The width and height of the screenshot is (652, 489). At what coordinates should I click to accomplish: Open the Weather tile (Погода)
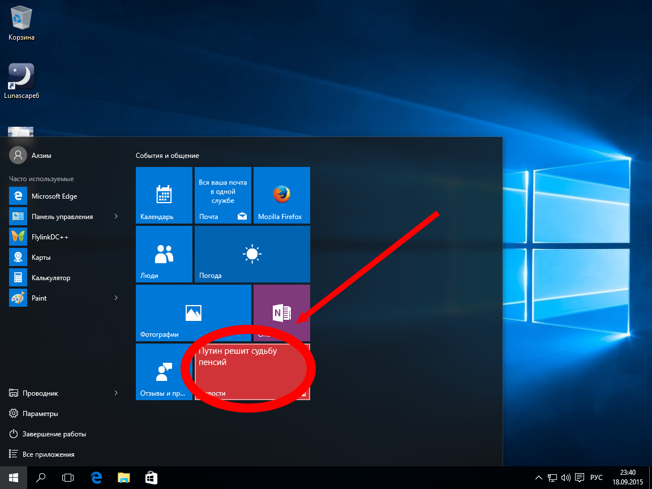(252, 254)
